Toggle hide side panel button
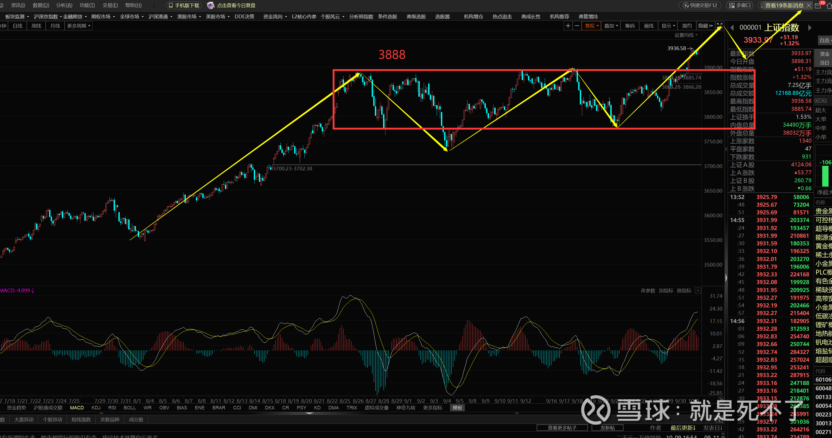The image size is (832, 438). 705,26
